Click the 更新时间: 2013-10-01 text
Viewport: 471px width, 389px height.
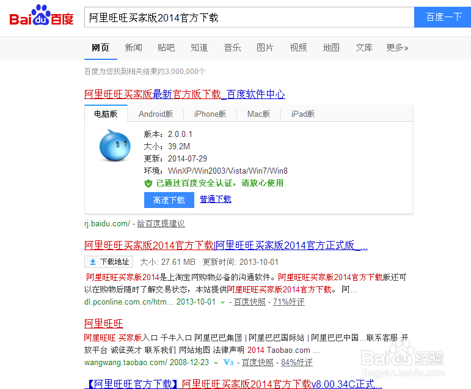point(240,262)
